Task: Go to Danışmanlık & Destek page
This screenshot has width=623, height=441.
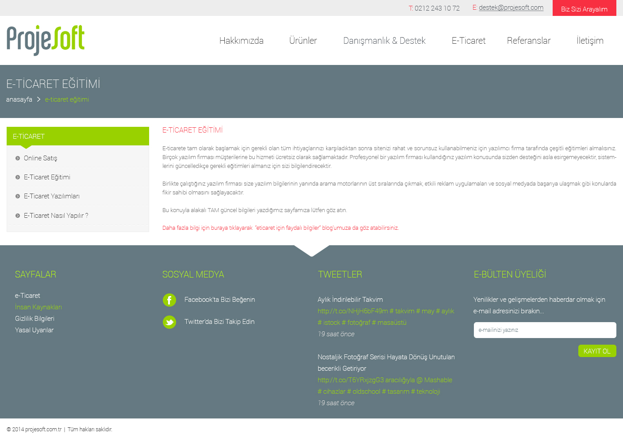Action: click(384, 41)
